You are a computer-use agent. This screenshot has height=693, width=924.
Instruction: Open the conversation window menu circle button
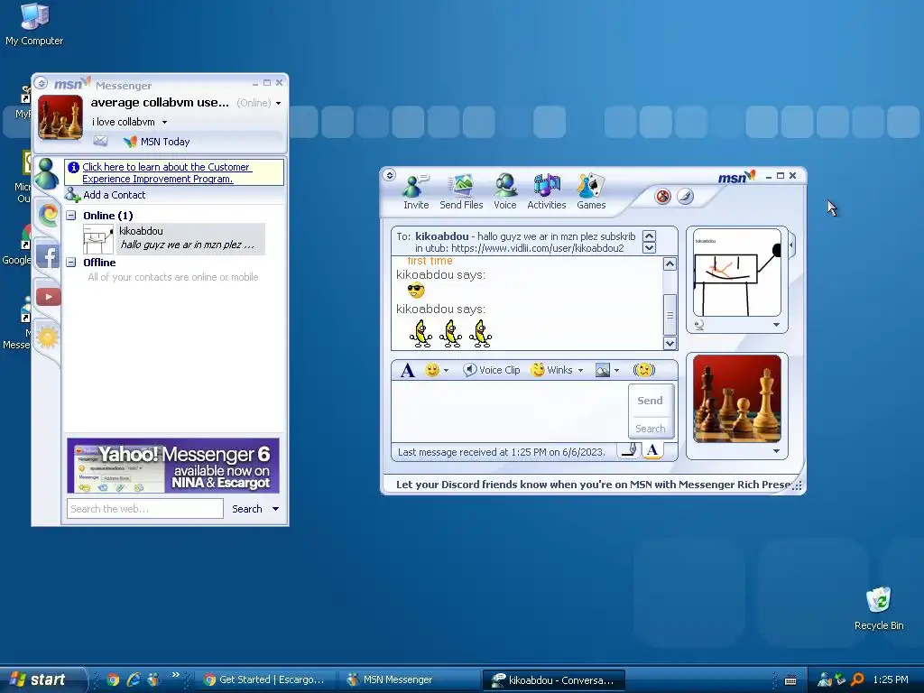pos(389,175)
